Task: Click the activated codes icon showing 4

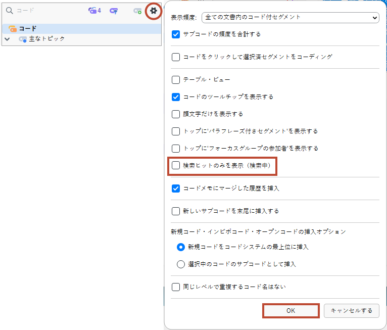Action: (x=94, y=11)
